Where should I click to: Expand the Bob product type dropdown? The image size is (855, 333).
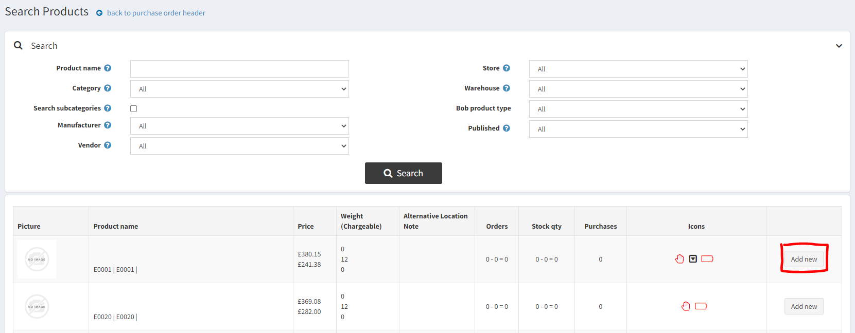pos(638,109)
